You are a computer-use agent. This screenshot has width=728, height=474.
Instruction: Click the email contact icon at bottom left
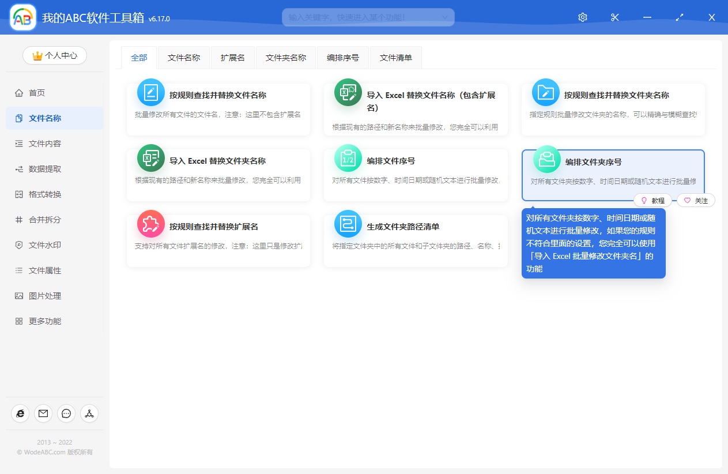coord(43,413)
